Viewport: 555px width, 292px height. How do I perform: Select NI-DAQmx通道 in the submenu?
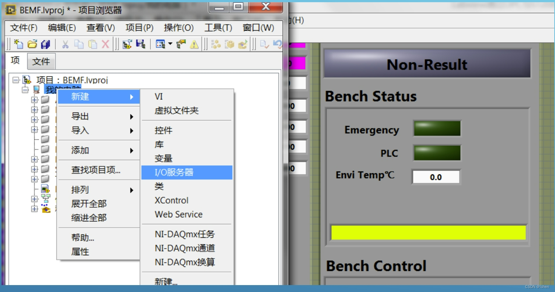point(187,248)
